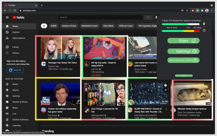Add rain video to queue

166,90
